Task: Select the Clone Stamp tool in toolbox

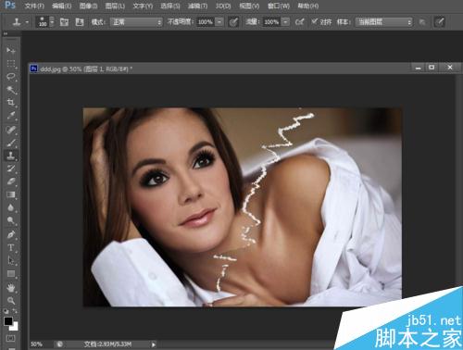Action: click(x=11, y=156)
